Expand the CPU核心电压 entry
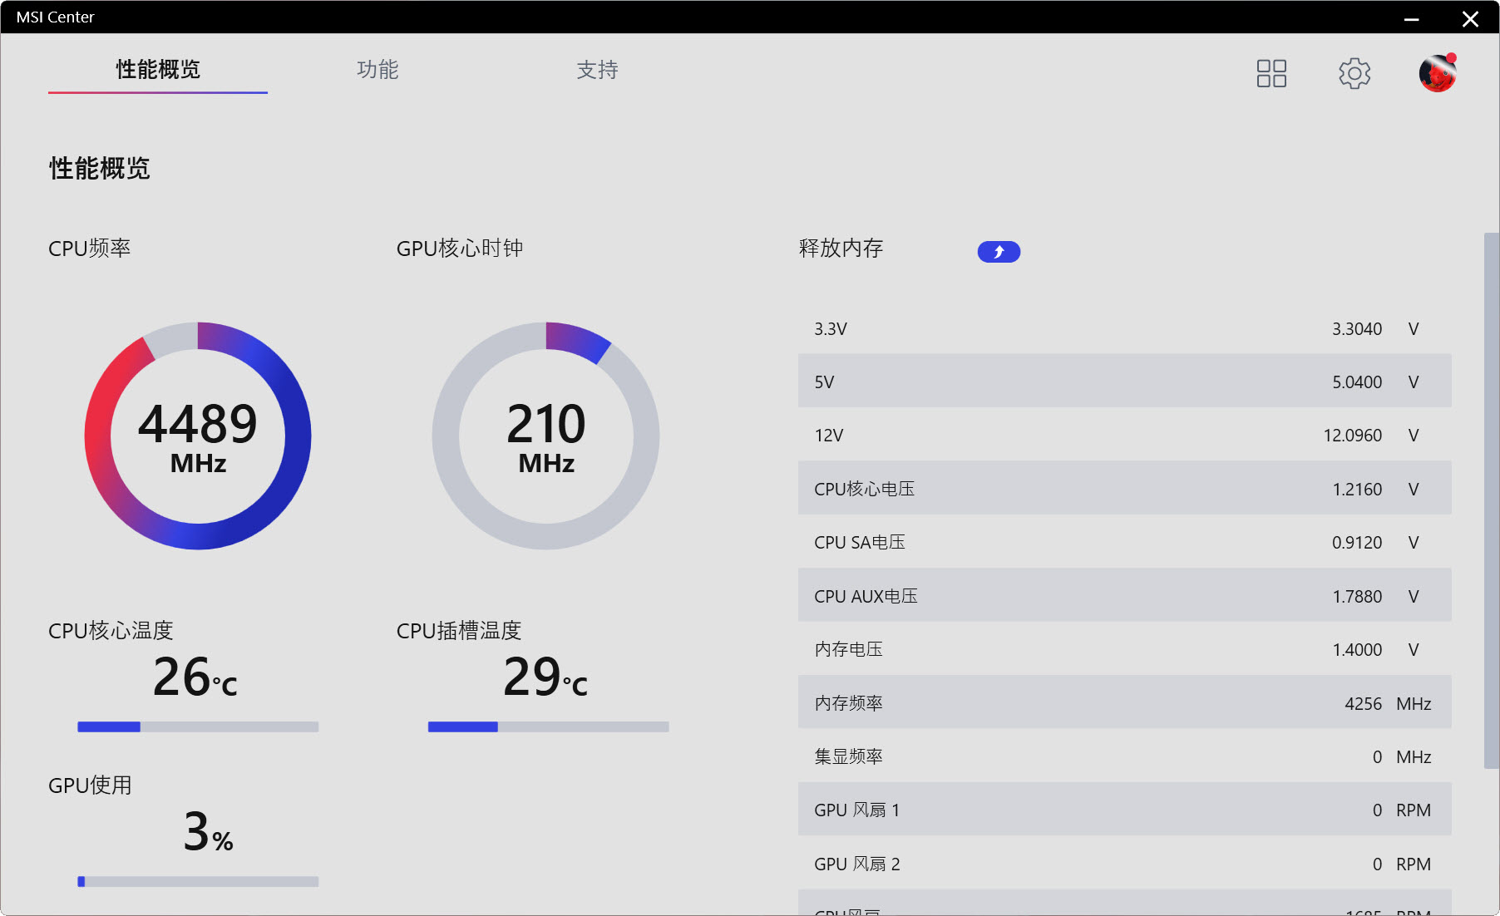The width and height of the screenshot is (1500, 916). [x=1124, y=488]
